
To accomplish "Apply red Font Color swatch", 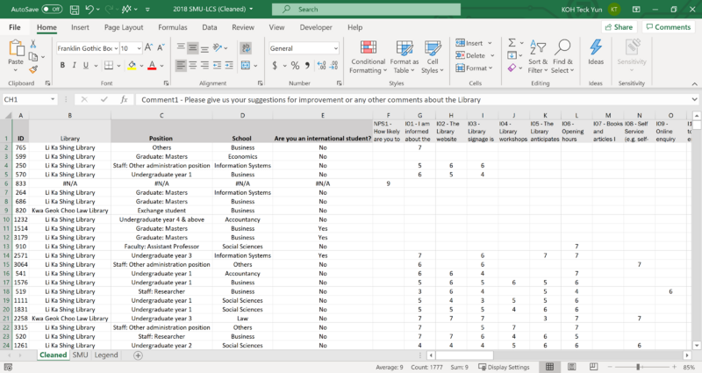I will coord(152,65).
